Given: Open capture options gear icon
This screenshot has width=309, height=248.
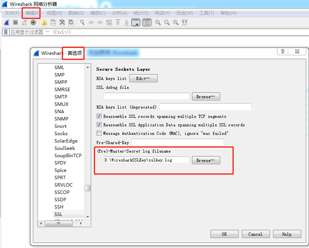Looking at the screenshot, I should tap(33, 22).
